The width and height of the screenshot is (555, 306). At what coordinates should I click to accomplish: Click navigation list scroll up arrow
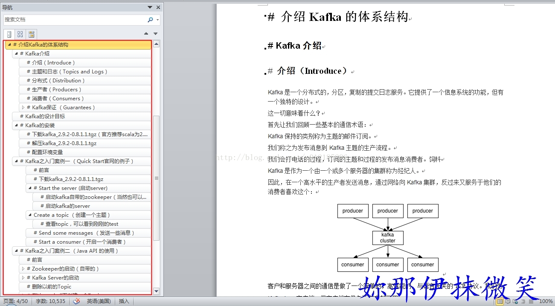click(x=156, y=44)
